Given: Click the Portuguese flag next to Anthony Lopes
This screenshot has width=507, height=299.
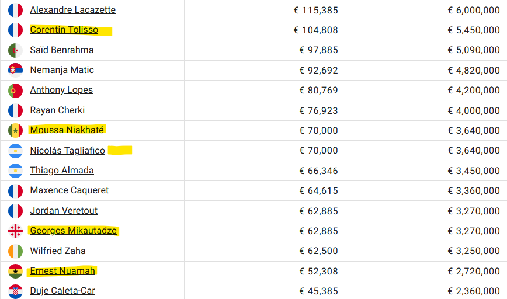Looking at the screenshot, I should pyautogui.click(x=15, y=91).
